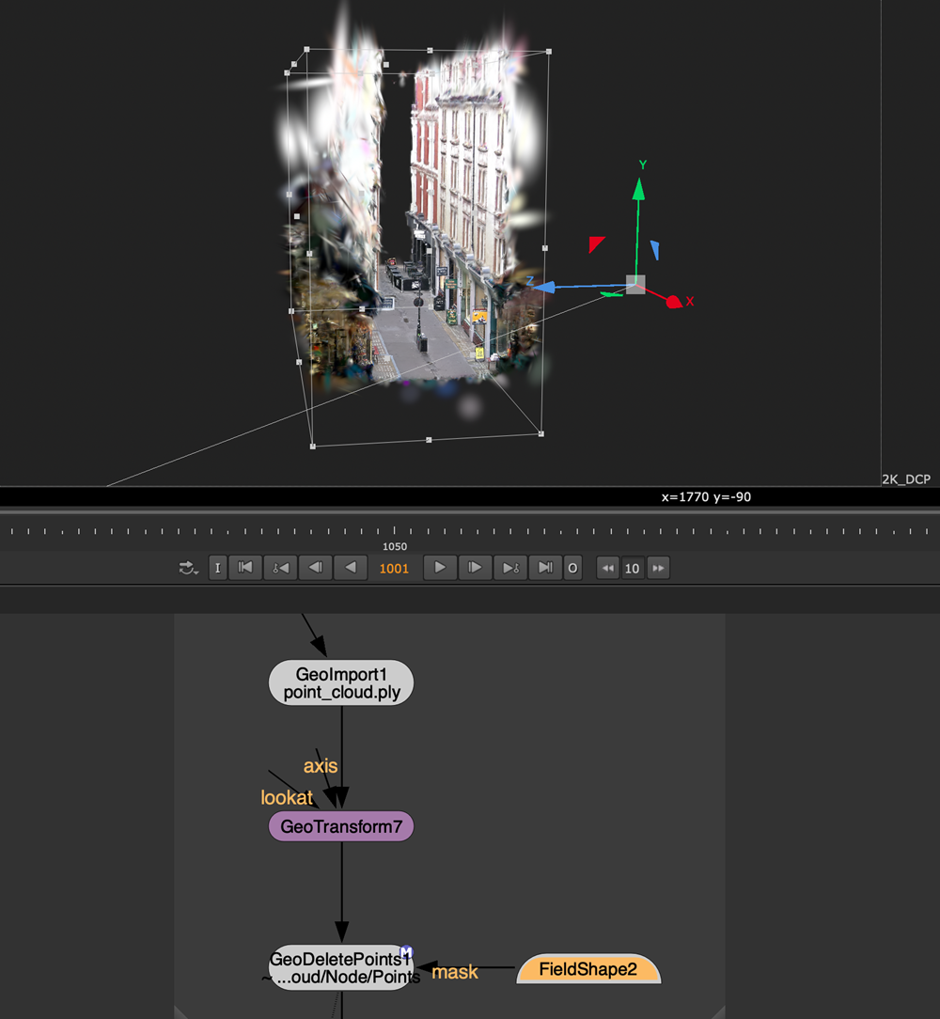This screenshot has height=1019, width=940.
Task: Go to the next keyframe
Action: (510, 568)
